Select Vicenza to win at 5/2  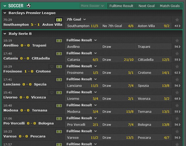pyautogui.click(x=154, y=98)
